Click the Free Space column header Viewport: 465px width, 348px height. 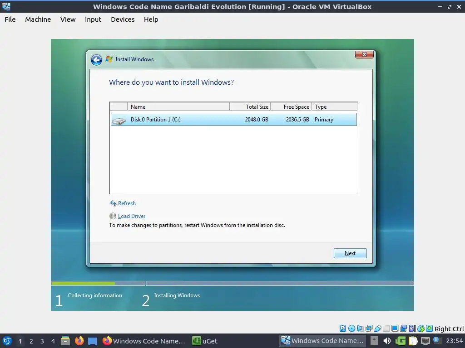[x=291, y=107]
